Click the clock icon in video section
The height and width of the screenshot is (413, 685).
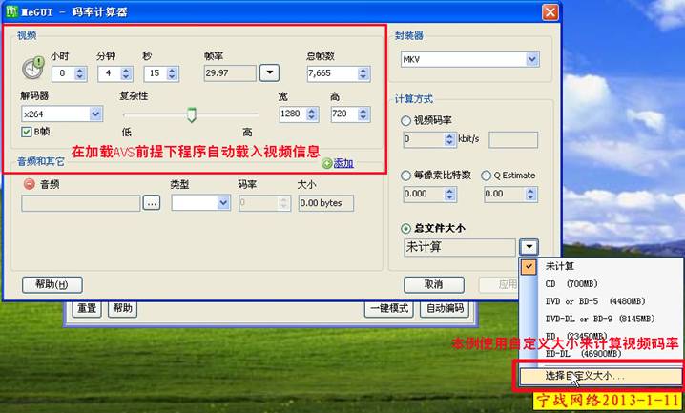(x=33, y=68)
